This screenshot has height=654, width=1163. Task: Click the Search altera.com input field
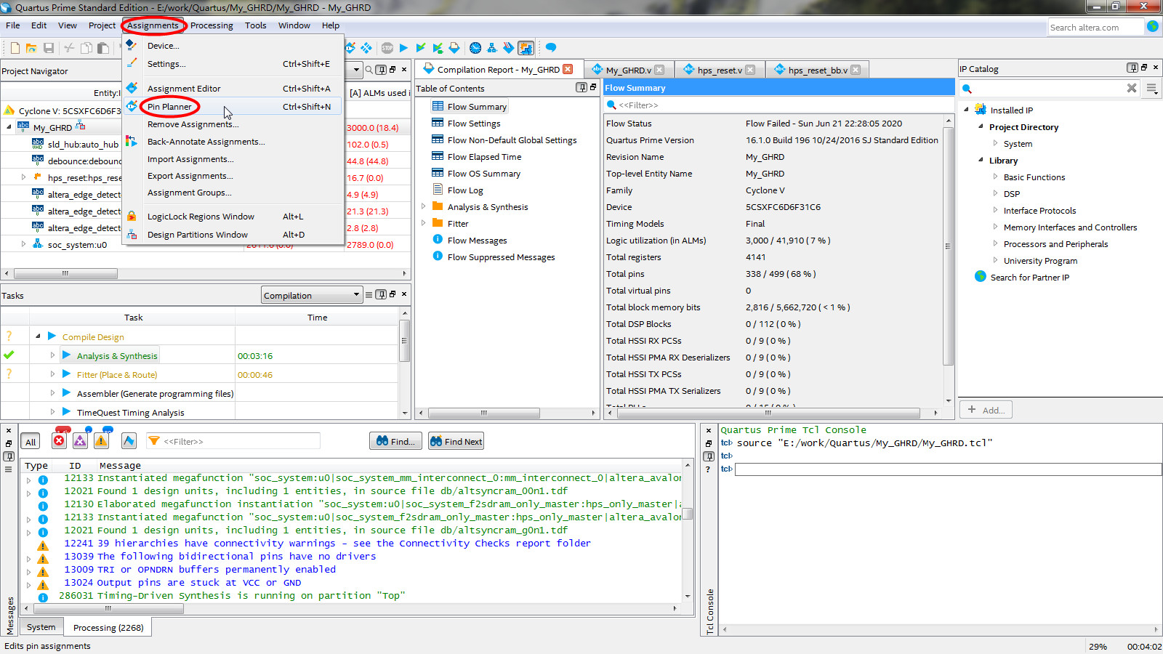click(x=1095, y=27)
